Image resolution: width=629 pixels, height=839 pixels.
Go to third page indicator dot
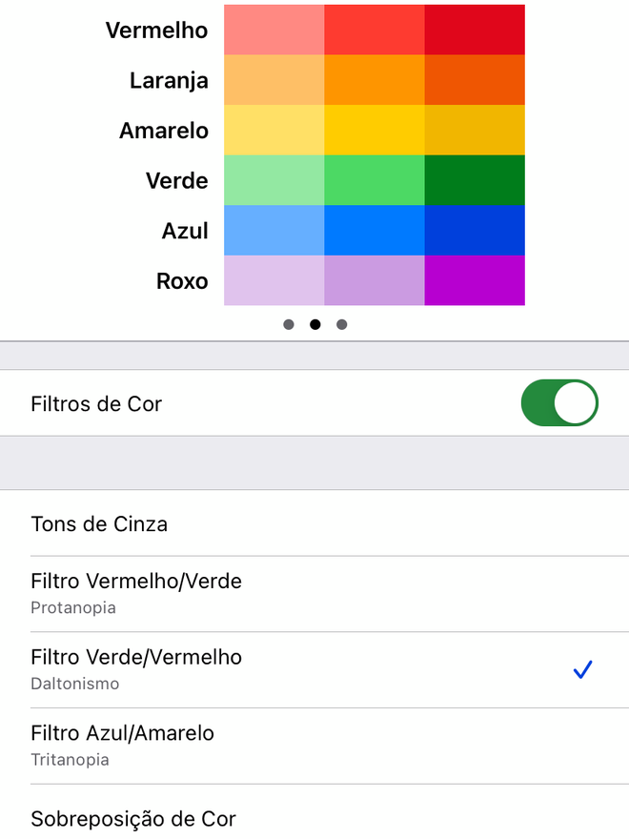coord(342,324)
